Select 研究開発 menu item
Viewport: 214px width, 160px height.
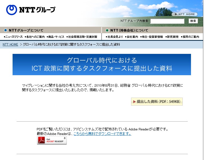(172, 37)
